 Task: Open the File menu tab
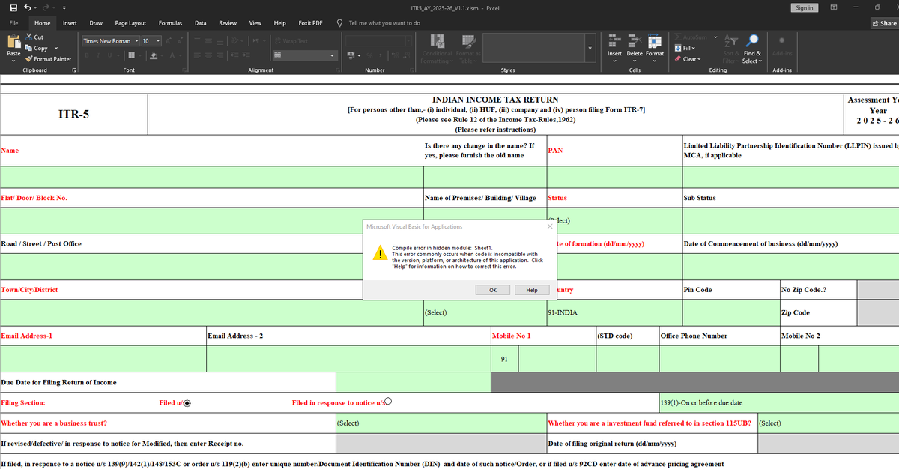[13, 23]
